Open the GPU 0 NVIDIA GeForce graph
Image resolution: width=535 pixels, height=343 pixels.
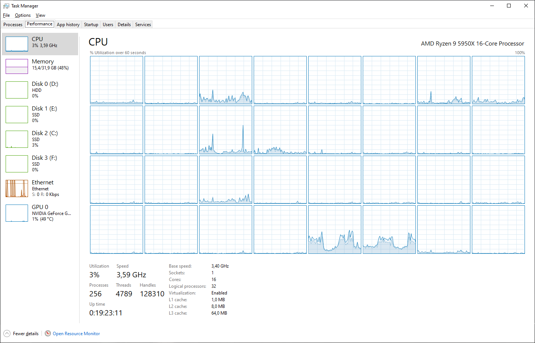click(x=17, y=213)
